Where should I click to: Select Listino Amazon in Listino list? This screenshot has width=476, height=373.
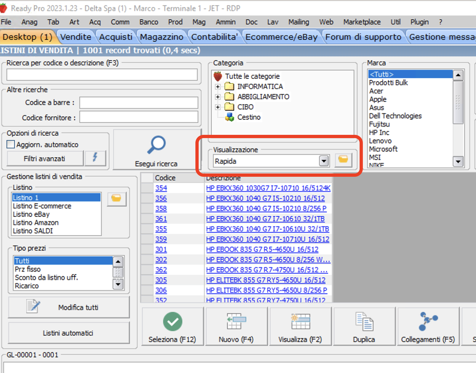click(36, 223)
